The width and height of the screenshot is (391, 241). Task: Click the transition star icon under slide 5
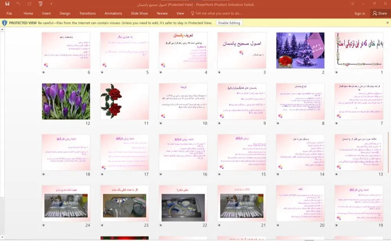[102, 72]
